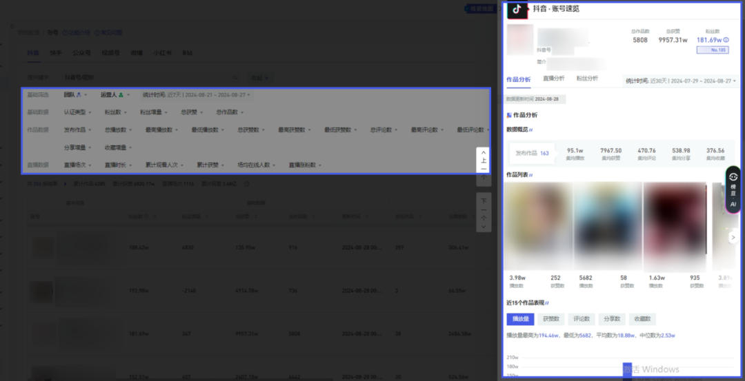The width and height of the screenshot is (745, 381).
Task: Expand the 总作品数 filter
Action: pos(230,112)
